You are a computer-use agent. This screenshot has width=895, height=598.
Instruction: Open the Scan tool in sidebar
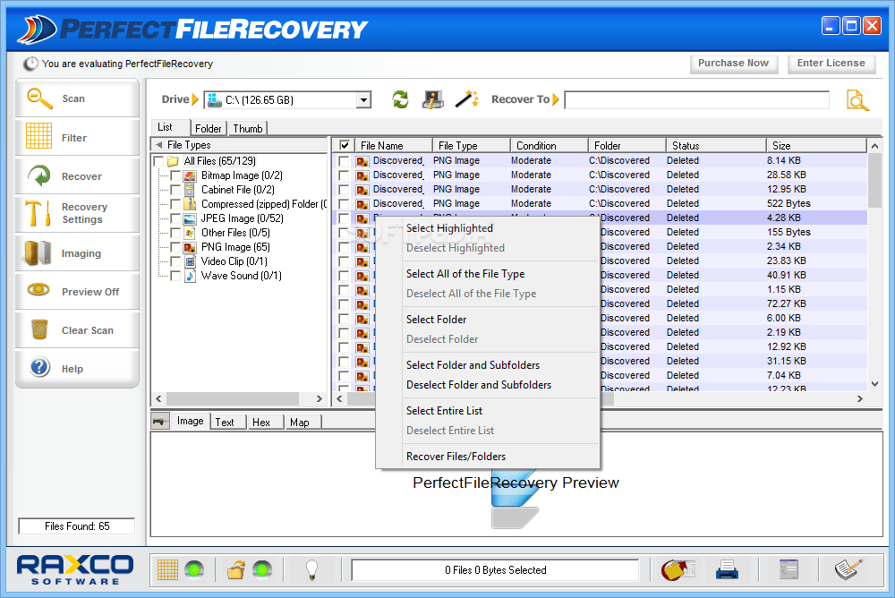(x=77, y=98)
